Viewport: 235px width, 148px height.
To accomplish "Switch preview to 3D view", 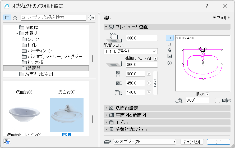I will 170,50.
